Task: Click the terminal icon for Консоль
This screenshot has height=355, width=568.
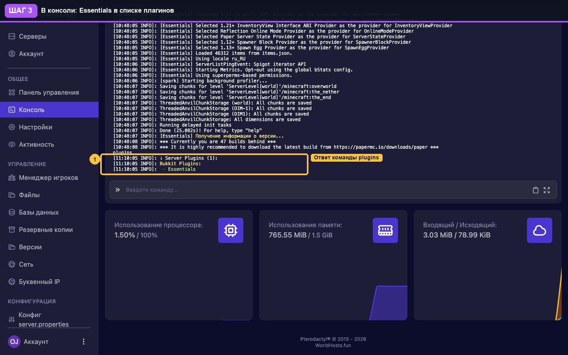Action: [x=12, y=110]
